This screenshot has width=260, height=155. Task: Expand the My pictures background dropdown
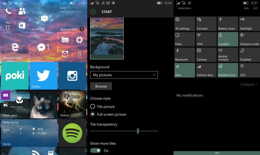coord(124,75)
